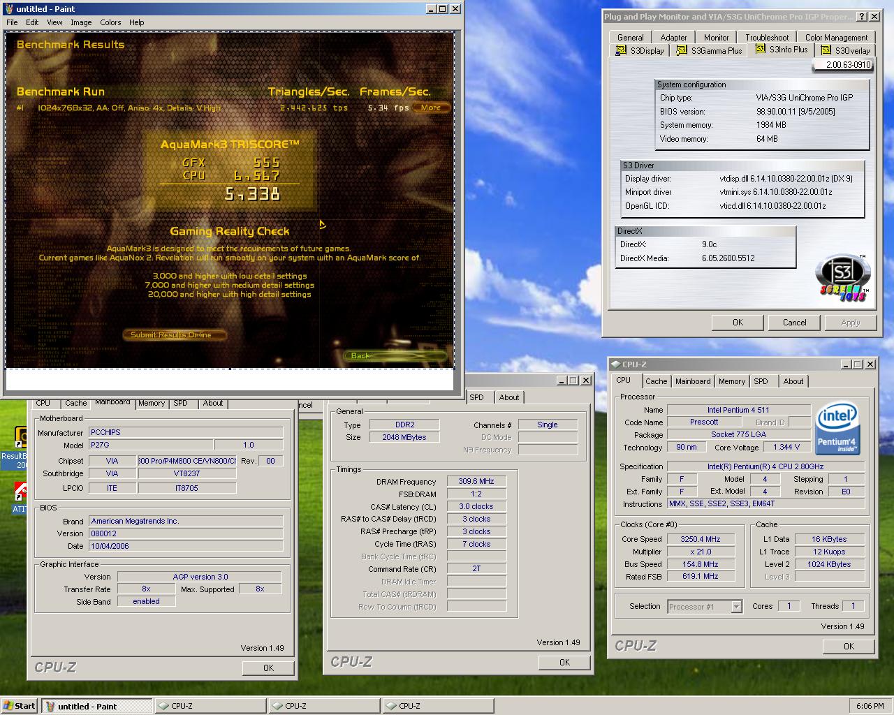894x715 pixels.
Task: Click the mainboard Manufacturer field PCCHIPS
Action: tap(186, 432)
